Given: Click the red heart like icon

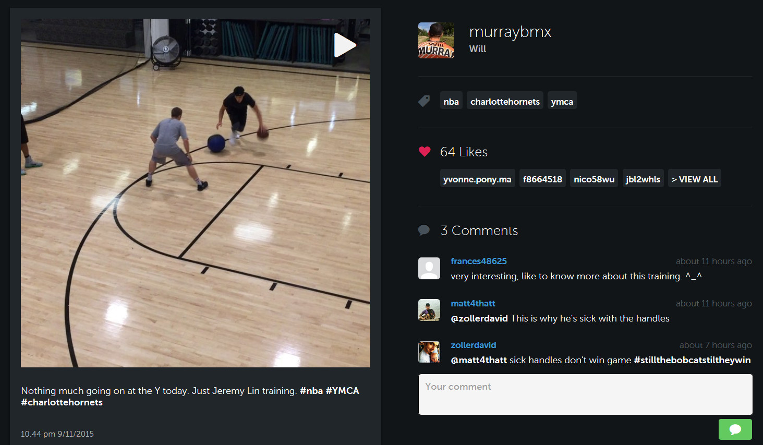Looking at the screenshot, I should pyautogui.click(x=425, y=152).
